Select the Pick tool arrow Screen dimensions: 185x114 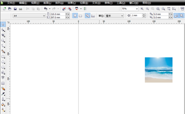coord(3,24)
